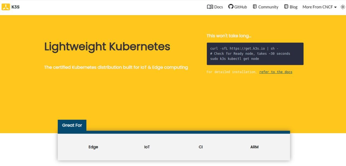Toggle light/dark theme sun icon
This screenshot has height=166, width=346.
point(343,7)
